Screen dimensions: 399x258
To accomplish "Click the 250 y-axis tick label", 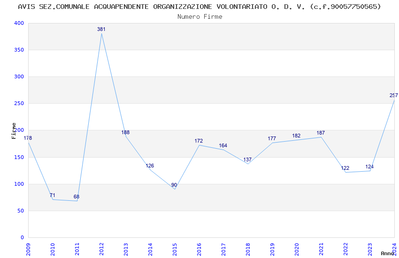I will (19, 104).
